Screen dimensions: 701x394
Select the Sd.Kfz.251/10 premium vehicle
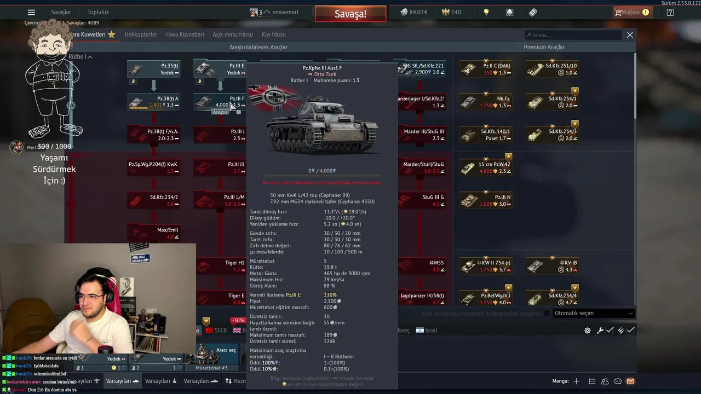point(552,69)
